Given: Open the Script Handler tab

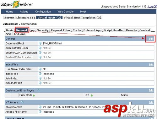Looking at the screenshot, I should click(x=114, y=30).
